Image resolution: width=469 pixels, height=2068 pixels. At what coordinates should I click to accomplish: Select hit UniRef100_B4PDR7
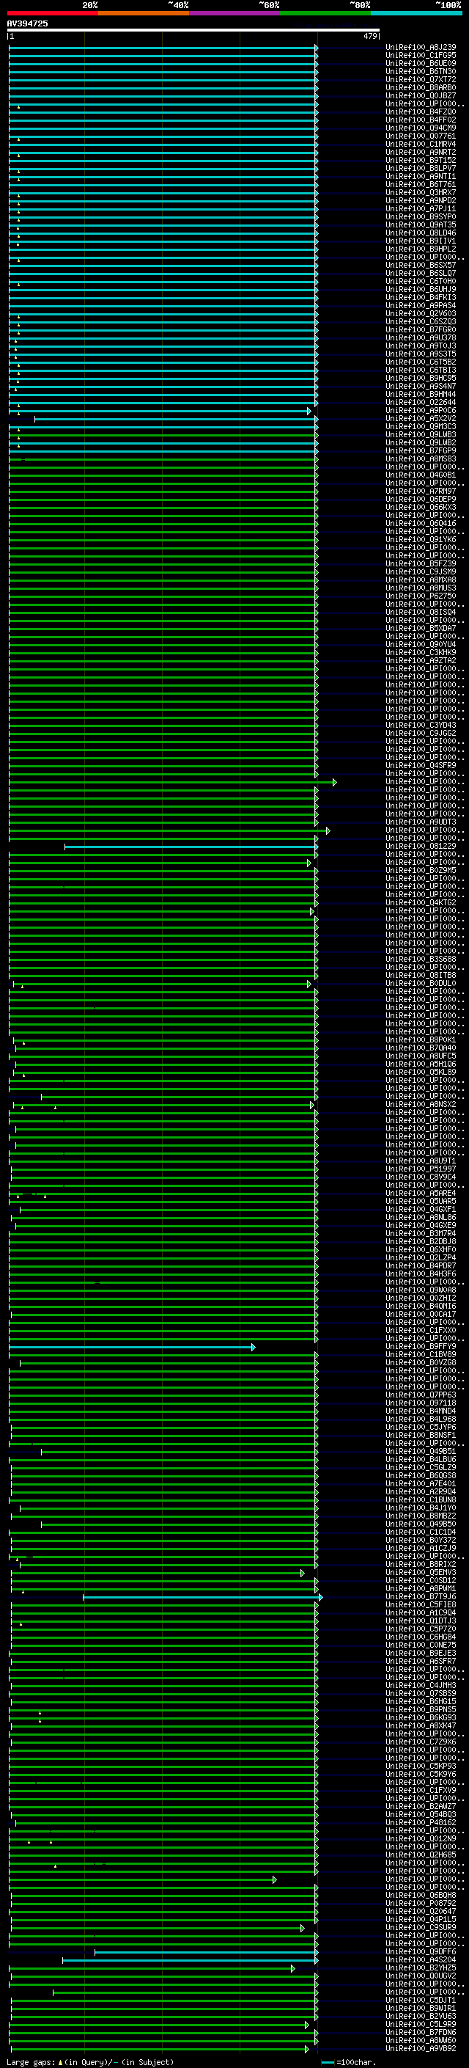(x=421, y=1265)
